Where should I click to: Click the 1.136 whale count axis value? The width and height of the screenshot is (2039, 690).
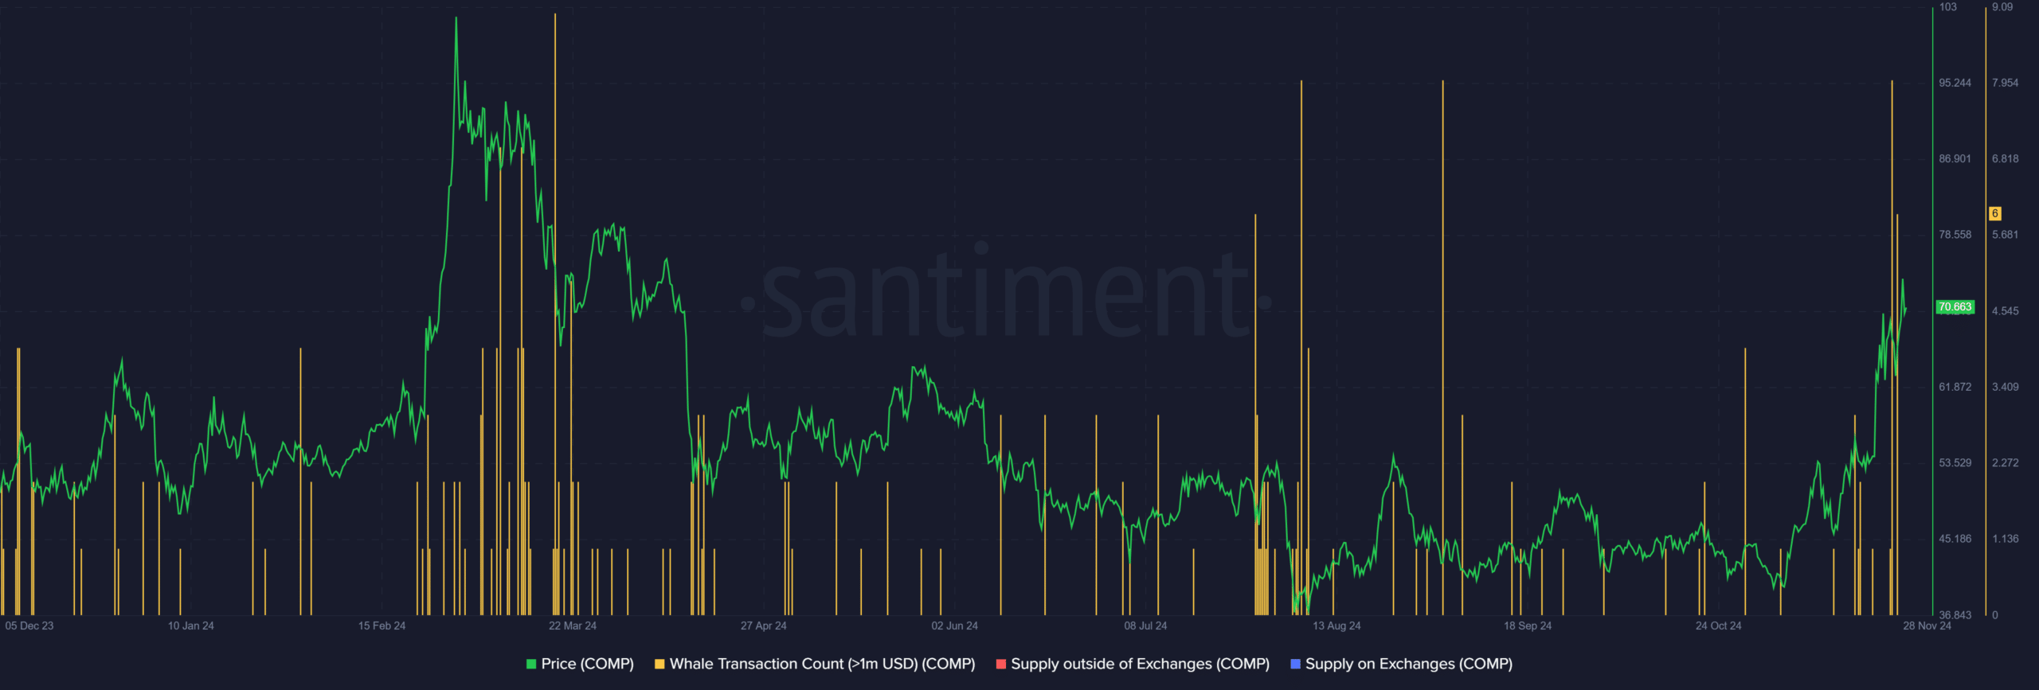2006,539
